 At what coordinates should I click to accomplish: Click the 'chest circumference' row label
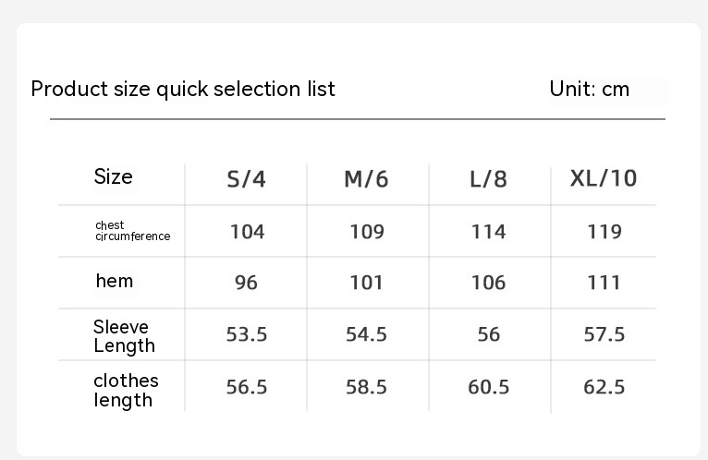coord(132,231)
